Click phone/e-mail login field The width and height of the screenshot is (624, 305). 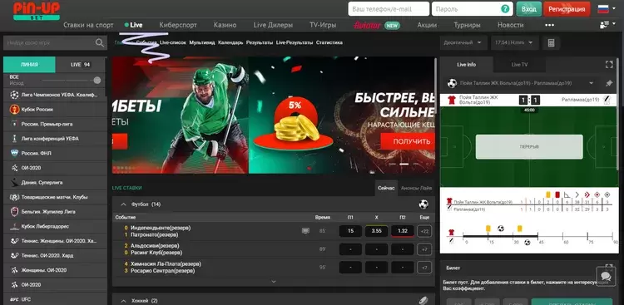pos(389,9)
